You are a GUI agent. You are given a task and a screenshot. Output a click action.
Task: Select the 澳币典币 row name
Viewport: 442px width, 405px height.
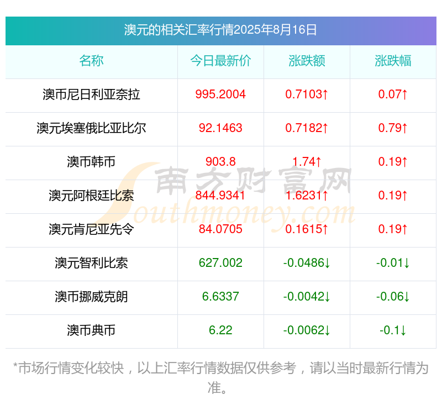tap(91, 330)
